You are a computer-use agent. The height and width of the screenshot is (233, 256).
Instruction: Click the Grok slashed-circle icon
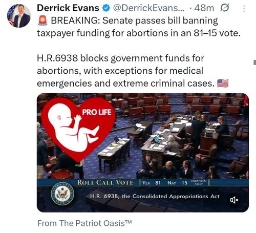(225, 8)
